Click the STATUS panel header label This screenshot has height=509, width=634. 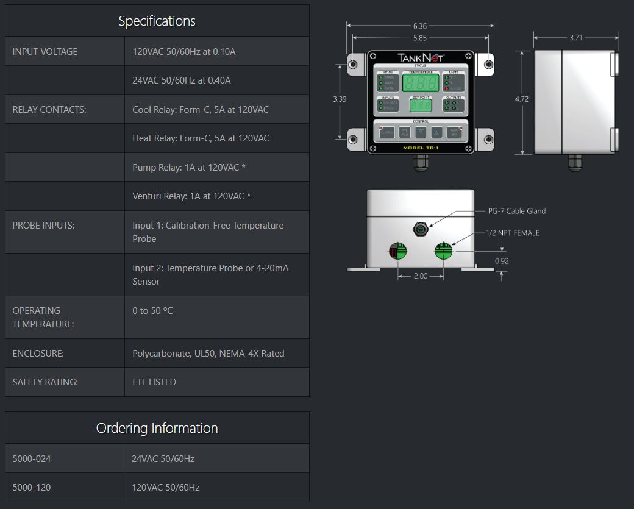pos(419,65)
